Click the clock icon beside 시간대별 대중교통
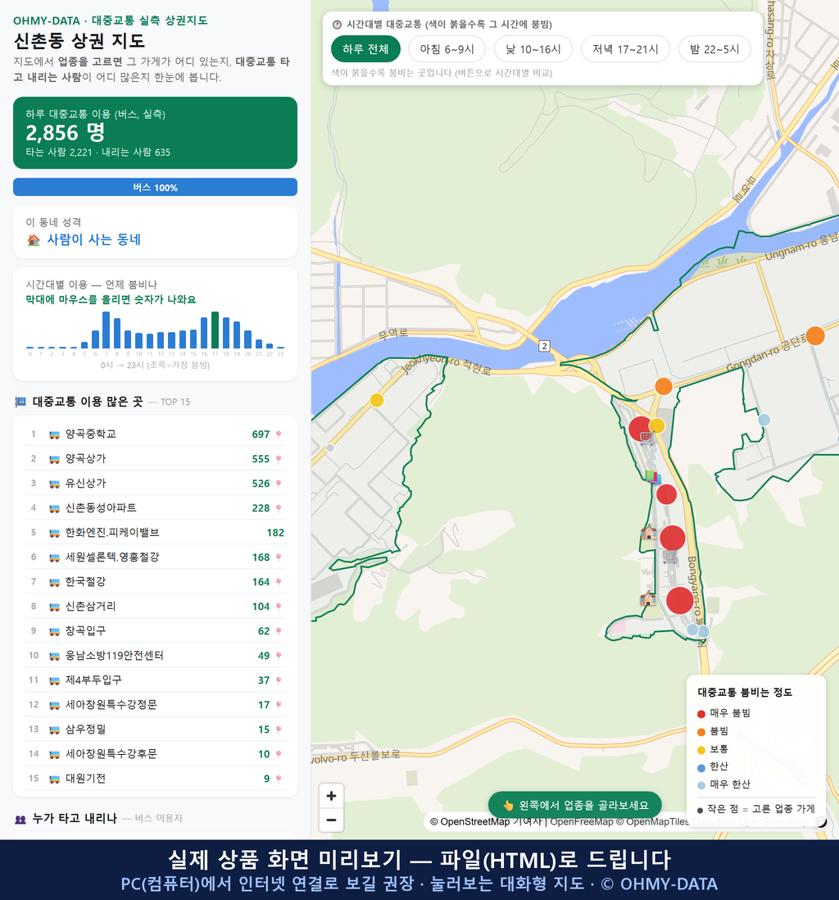 click(338, 25)
